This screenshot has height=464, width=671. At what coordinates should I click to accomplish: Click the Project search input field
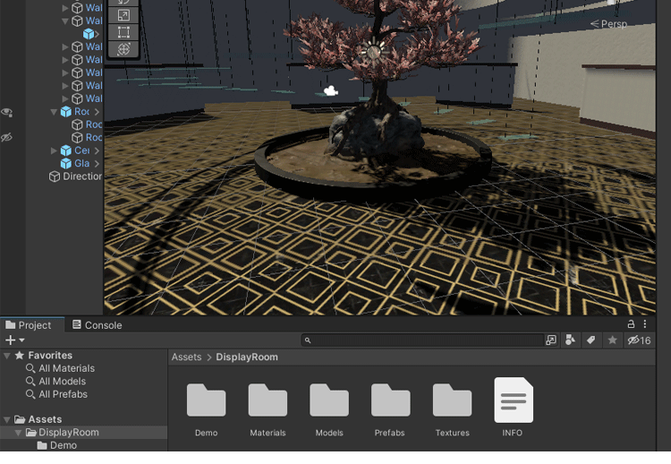click(420, 340)
